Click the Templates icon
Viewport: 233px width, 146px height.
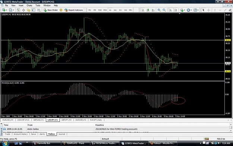(x=195, y=10)
